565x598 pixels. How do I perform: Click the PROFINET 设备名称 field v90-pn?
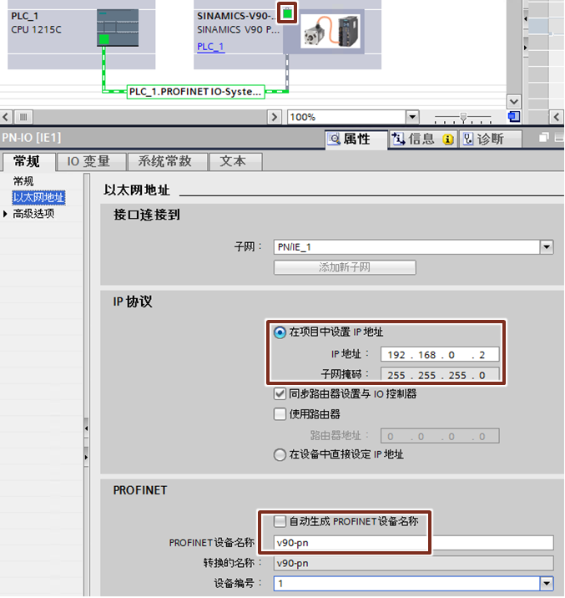(x=413, y=543)
